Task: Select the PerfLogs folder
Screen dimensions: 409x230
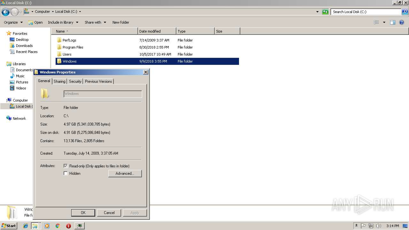Action: (x=147, y=40)
